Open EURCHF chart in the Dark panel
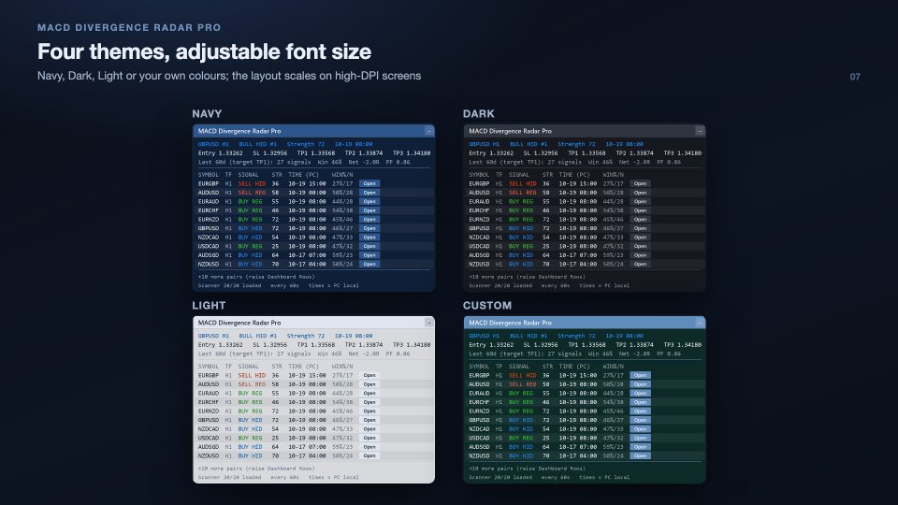 point(640,210)
